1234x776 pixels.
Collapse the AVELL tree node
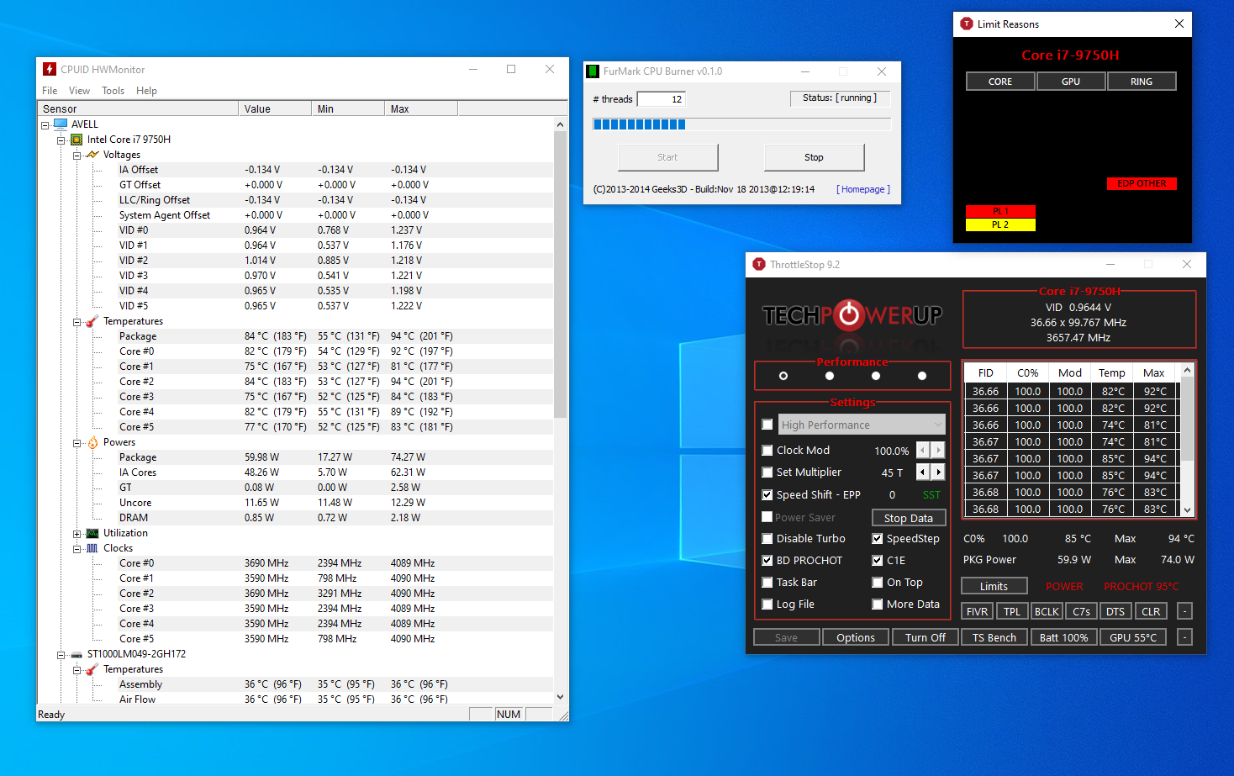click(x=45, y=124)
